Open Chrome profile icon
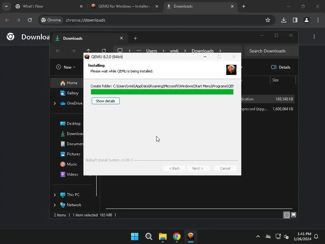 [x=307, y=20]
